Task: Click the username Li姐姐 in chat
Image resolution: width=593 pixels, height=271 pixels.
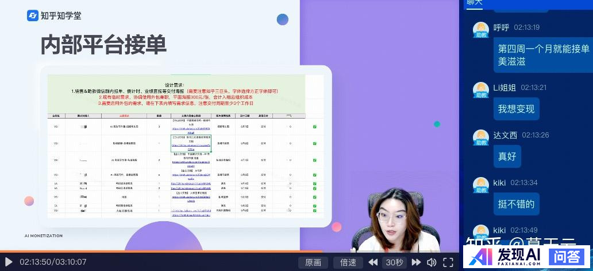Action: tap(505, 88)
